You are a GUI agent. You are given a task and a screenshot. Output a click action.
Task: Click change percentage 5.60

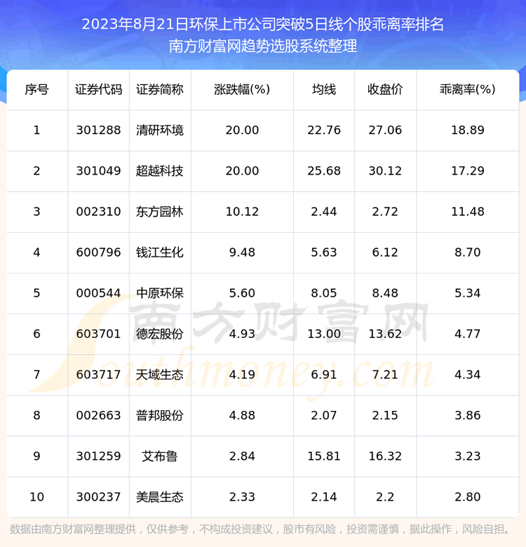(x=242, y=293)
